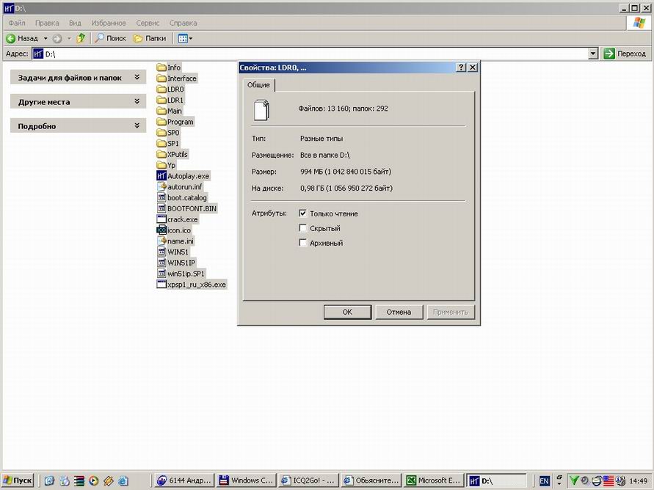Click the Поиск search toolbar button

coord(110,38)
